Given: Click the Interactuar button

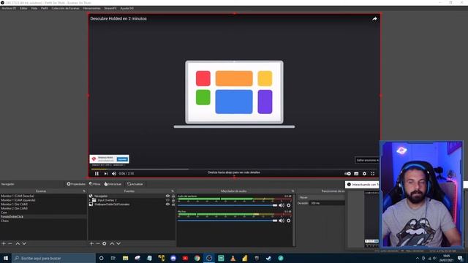Looking at the screenshot, I should [113, 184].
